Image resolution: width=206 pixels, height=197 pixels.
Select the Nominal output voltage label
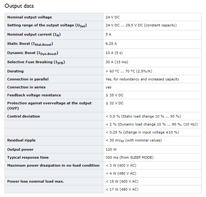click(x=29, y=17)
